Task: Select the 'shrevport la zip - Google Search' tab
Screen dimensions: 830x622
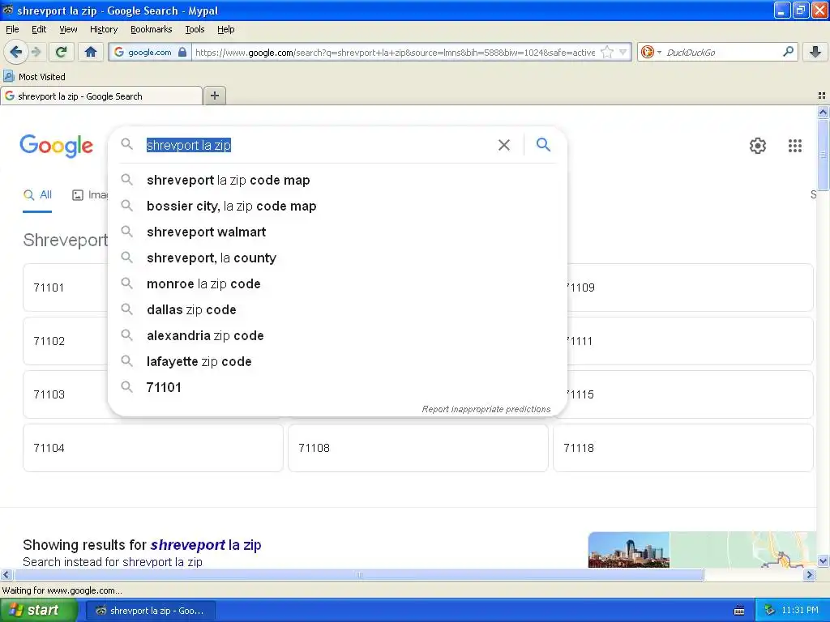Action: pyautogui.click(x=101, y=96)
